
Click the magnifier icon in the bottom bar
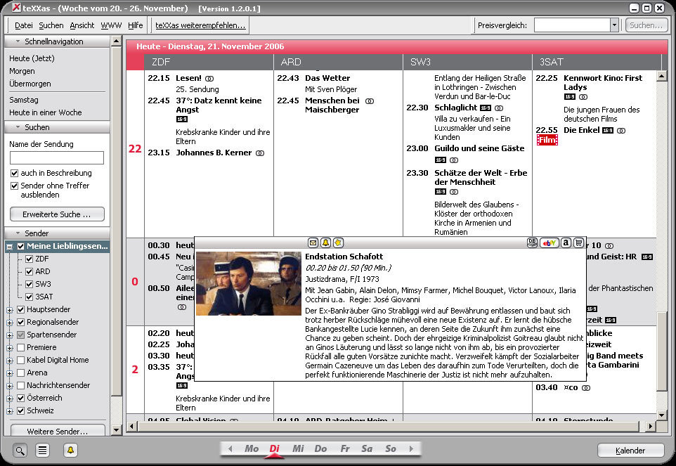click(20, 451)
